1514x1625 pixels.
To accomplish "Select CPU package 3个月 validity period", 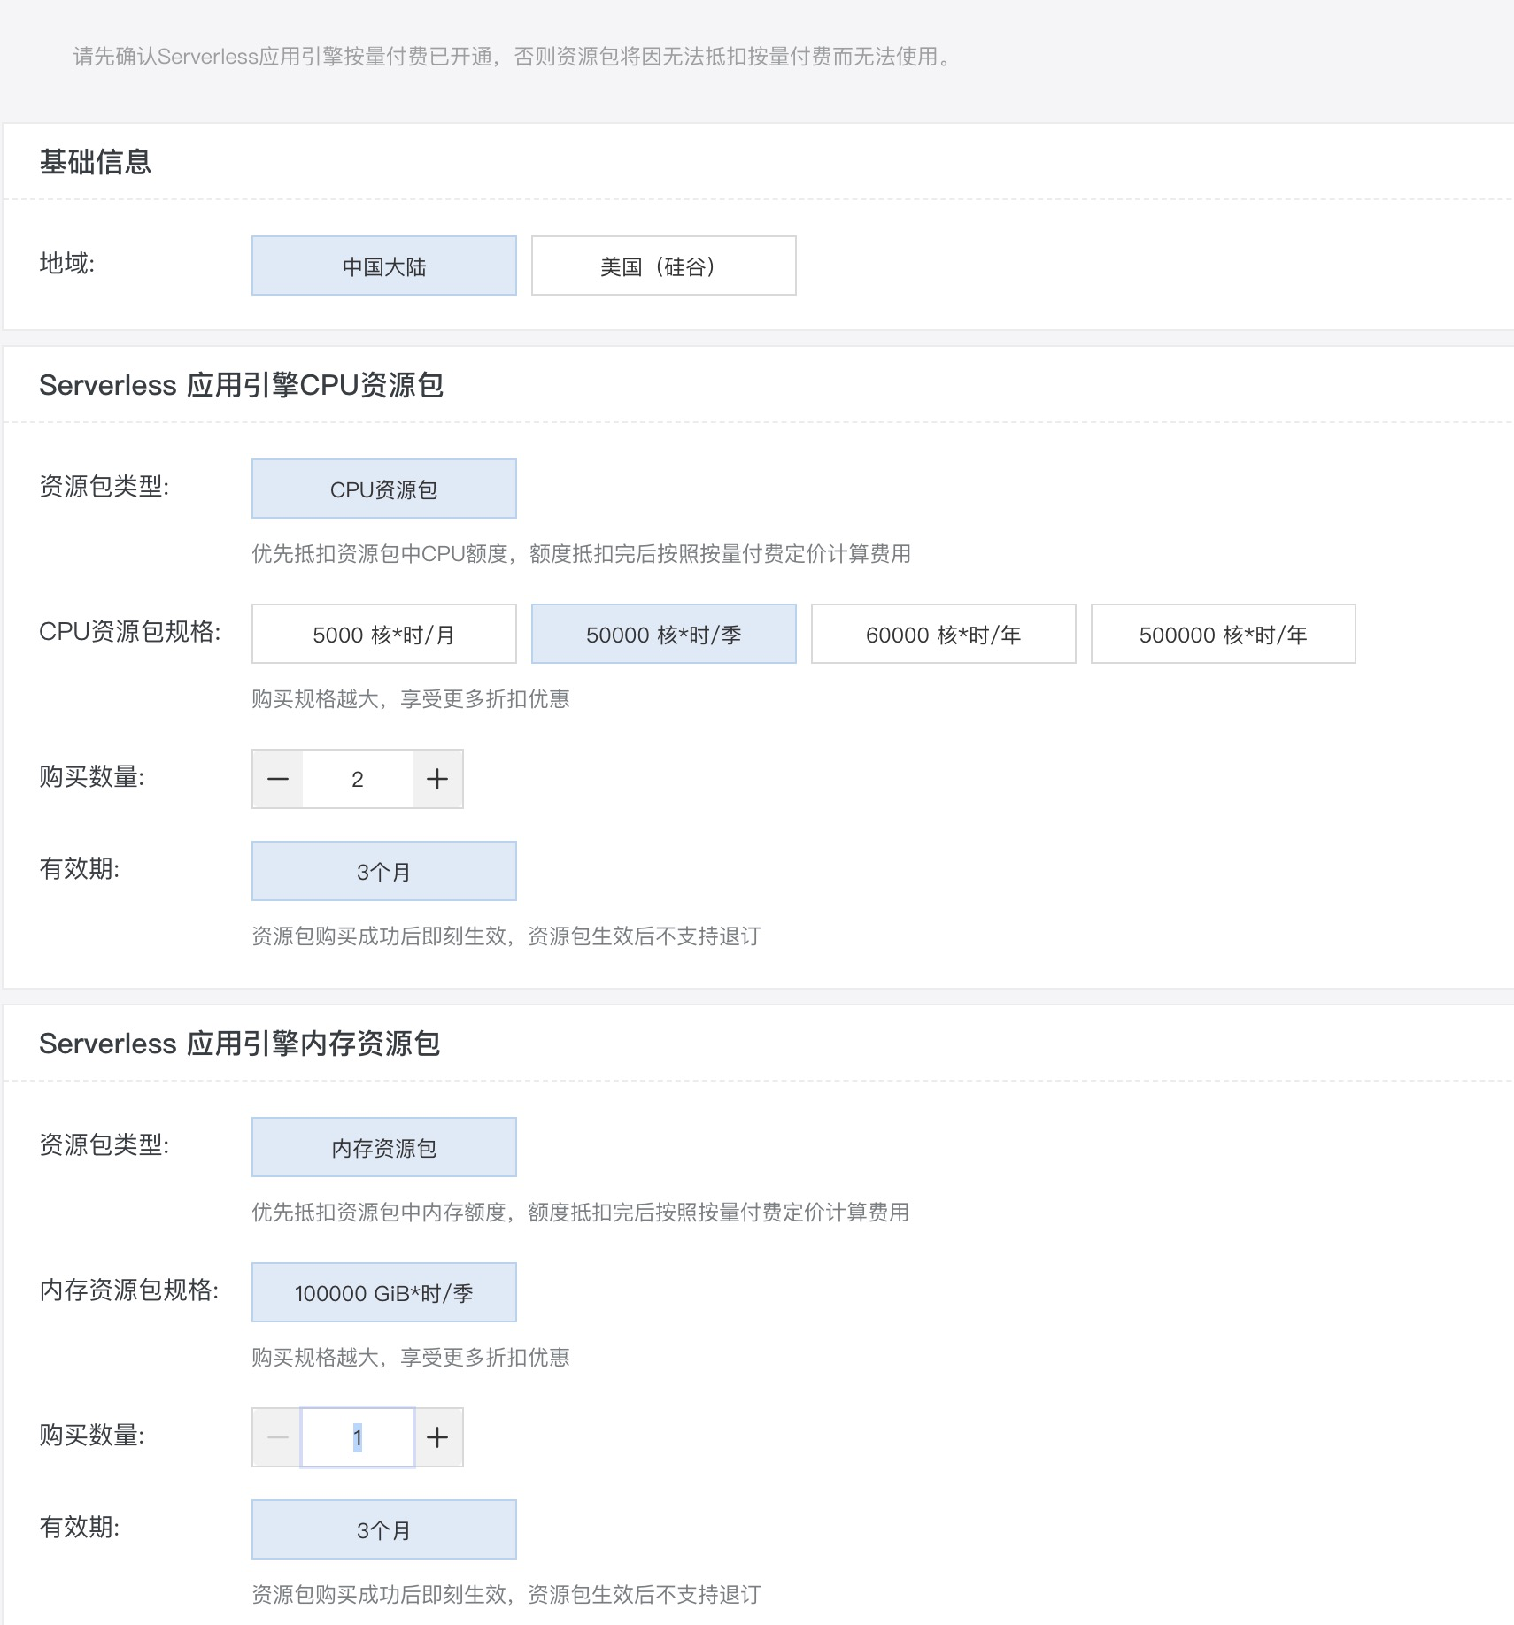I will pyautogui.click(x=384, y=871).
